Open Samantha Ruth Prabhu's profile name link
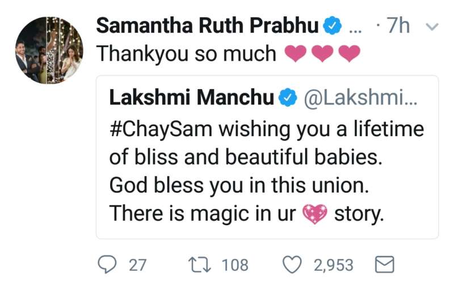454x285 pixels. pos(208,26)
